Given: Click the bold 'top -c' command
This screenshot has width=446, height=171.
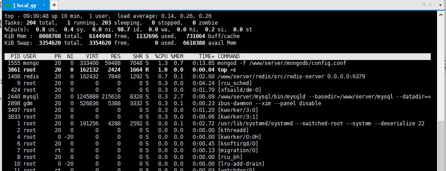Looking at the screenshot, I should click(x=227, y=70).
